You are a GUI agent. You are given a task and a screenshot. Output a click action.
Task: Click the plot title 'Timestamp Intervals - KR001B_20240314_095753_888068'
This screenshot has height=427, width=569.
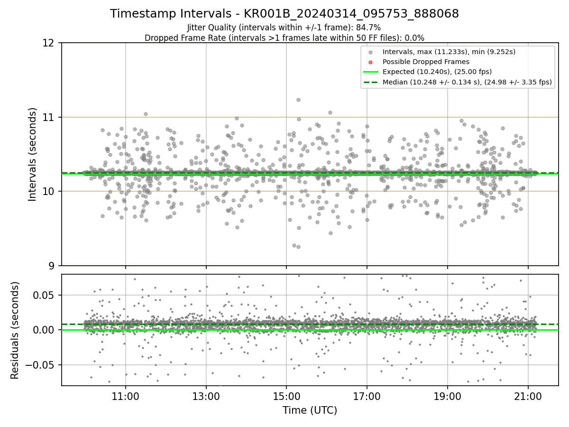coord(284,14)
